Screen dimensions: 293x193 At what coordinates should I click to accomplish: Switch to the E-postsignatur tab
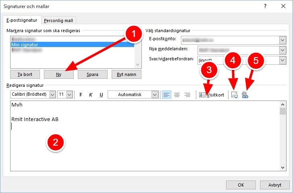22,20
